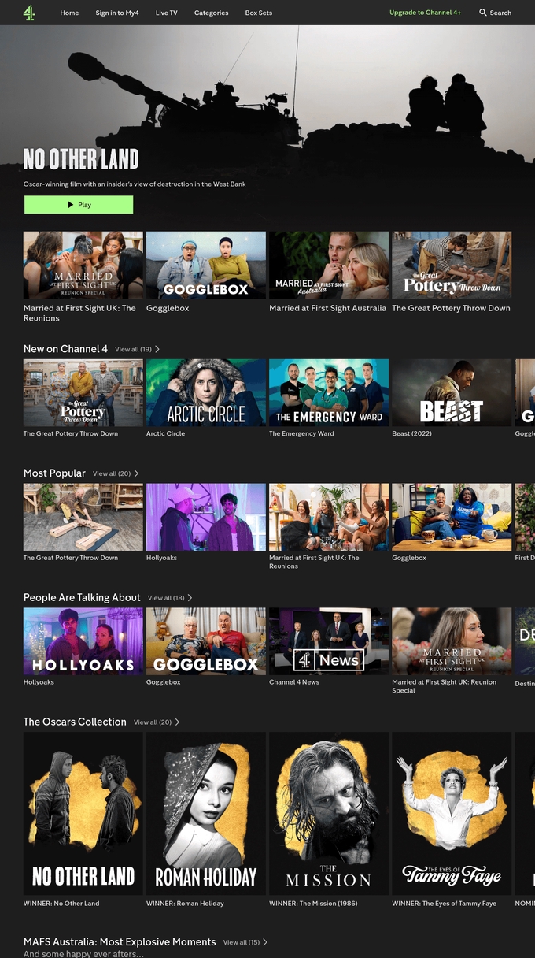Click View all (15) for MAFS Australia moments
This screenshot has height=958, width=535.
pyautogui.click(x=242, y=942)
